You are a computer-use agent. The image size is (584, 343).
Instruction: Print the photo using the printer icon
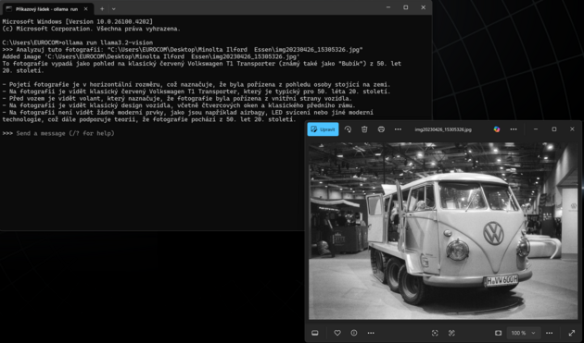381,129
